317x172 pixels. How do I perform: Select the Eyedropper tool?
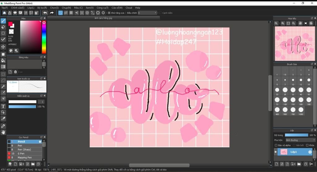pyautogui.click(x=3, y=126)
